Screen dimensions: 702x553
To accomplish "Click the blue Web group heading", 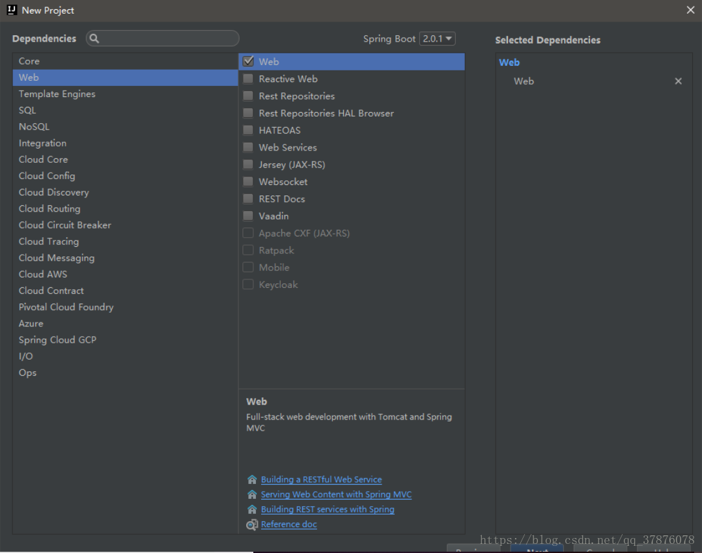I will [x=509, y=63].
